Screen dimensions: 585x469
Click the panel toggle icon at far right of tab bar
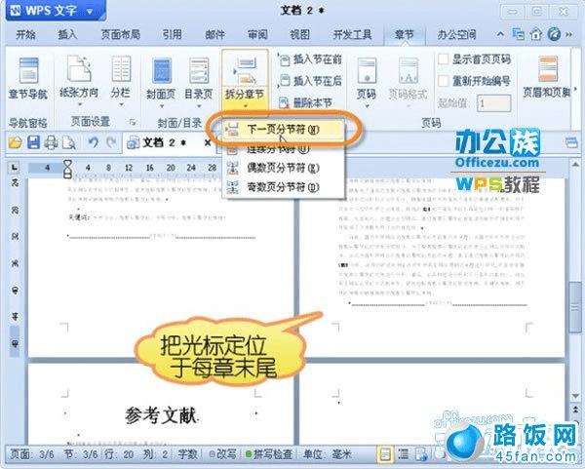(x=571, y=142)
